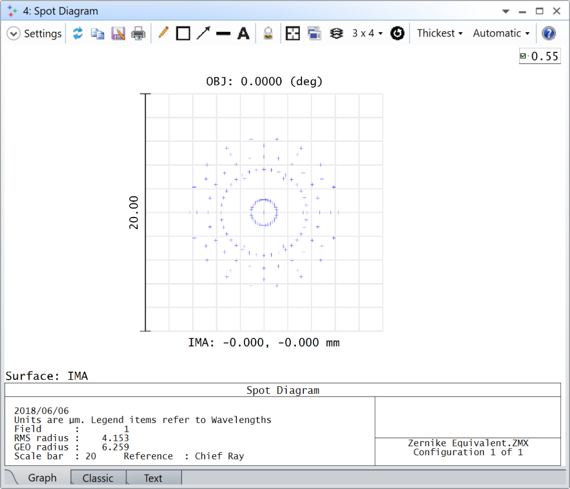Toggle the 0.55 wavelength checkbox
Screen dimensions: 570x489
click(524, 56)
